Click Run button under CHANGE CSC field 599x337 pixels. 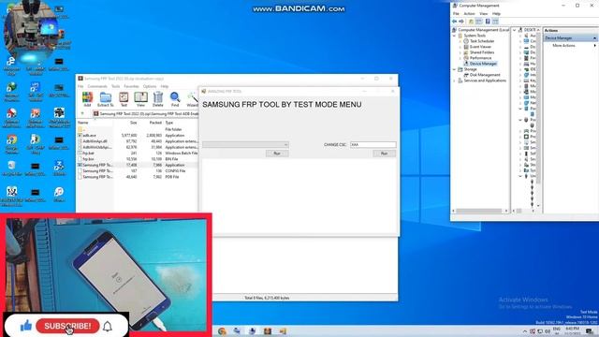(385, 154)
